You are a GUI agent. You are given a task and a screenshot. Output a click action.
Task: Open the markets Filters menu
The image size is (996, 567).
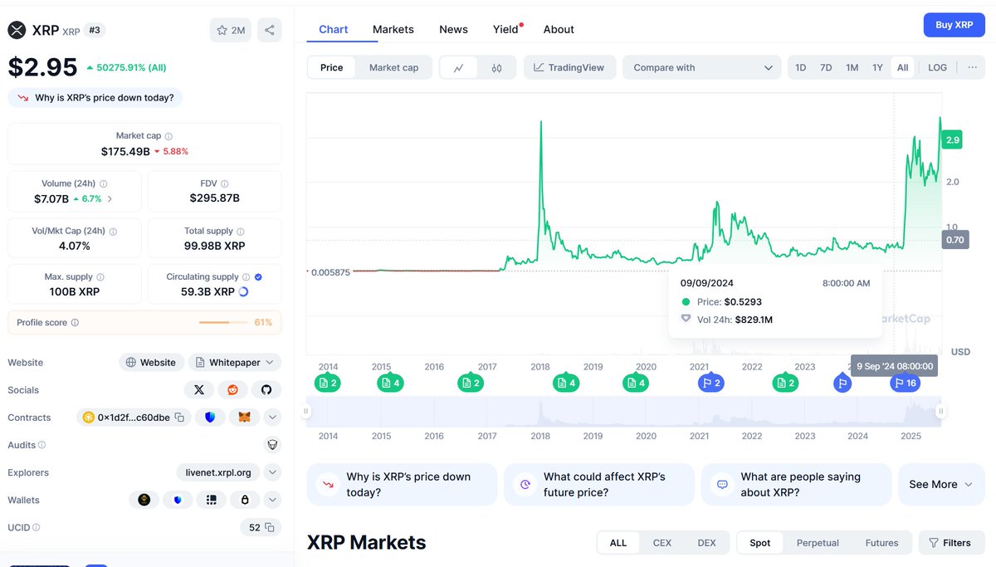[x=950, y=543]
